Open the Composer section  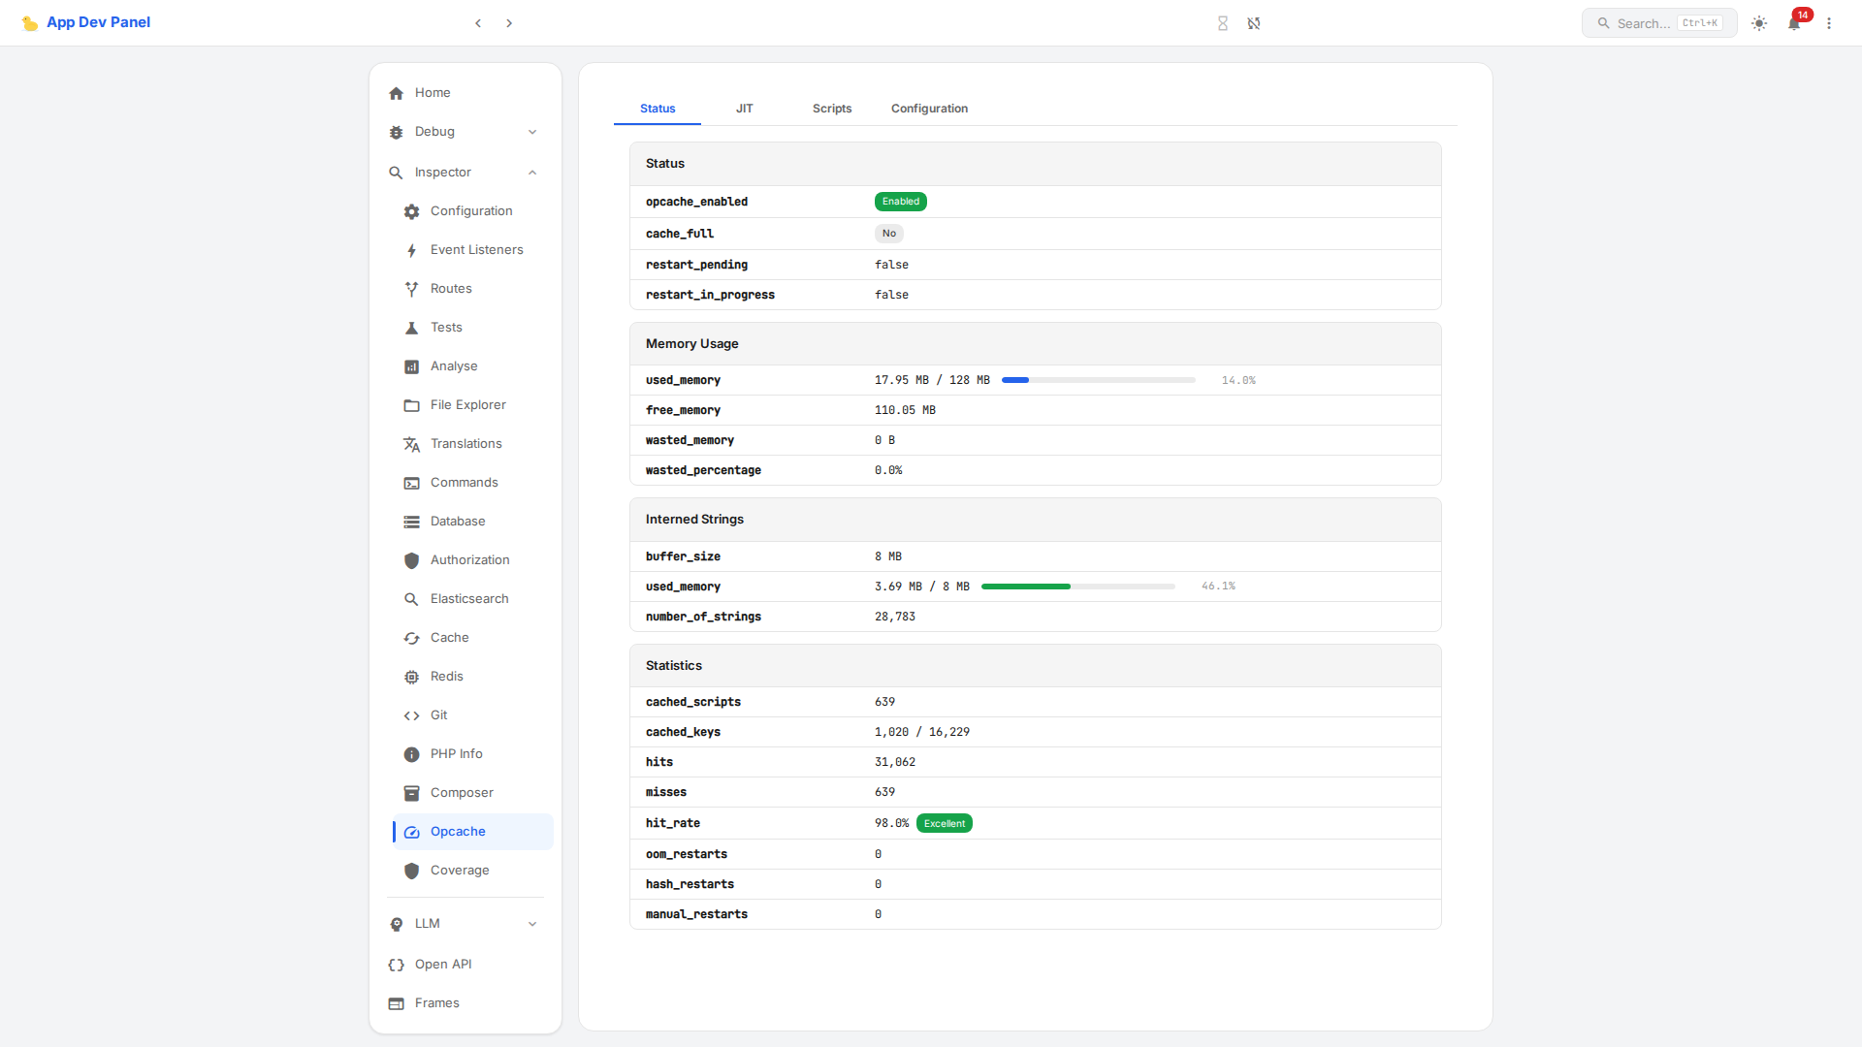[461, 792]
